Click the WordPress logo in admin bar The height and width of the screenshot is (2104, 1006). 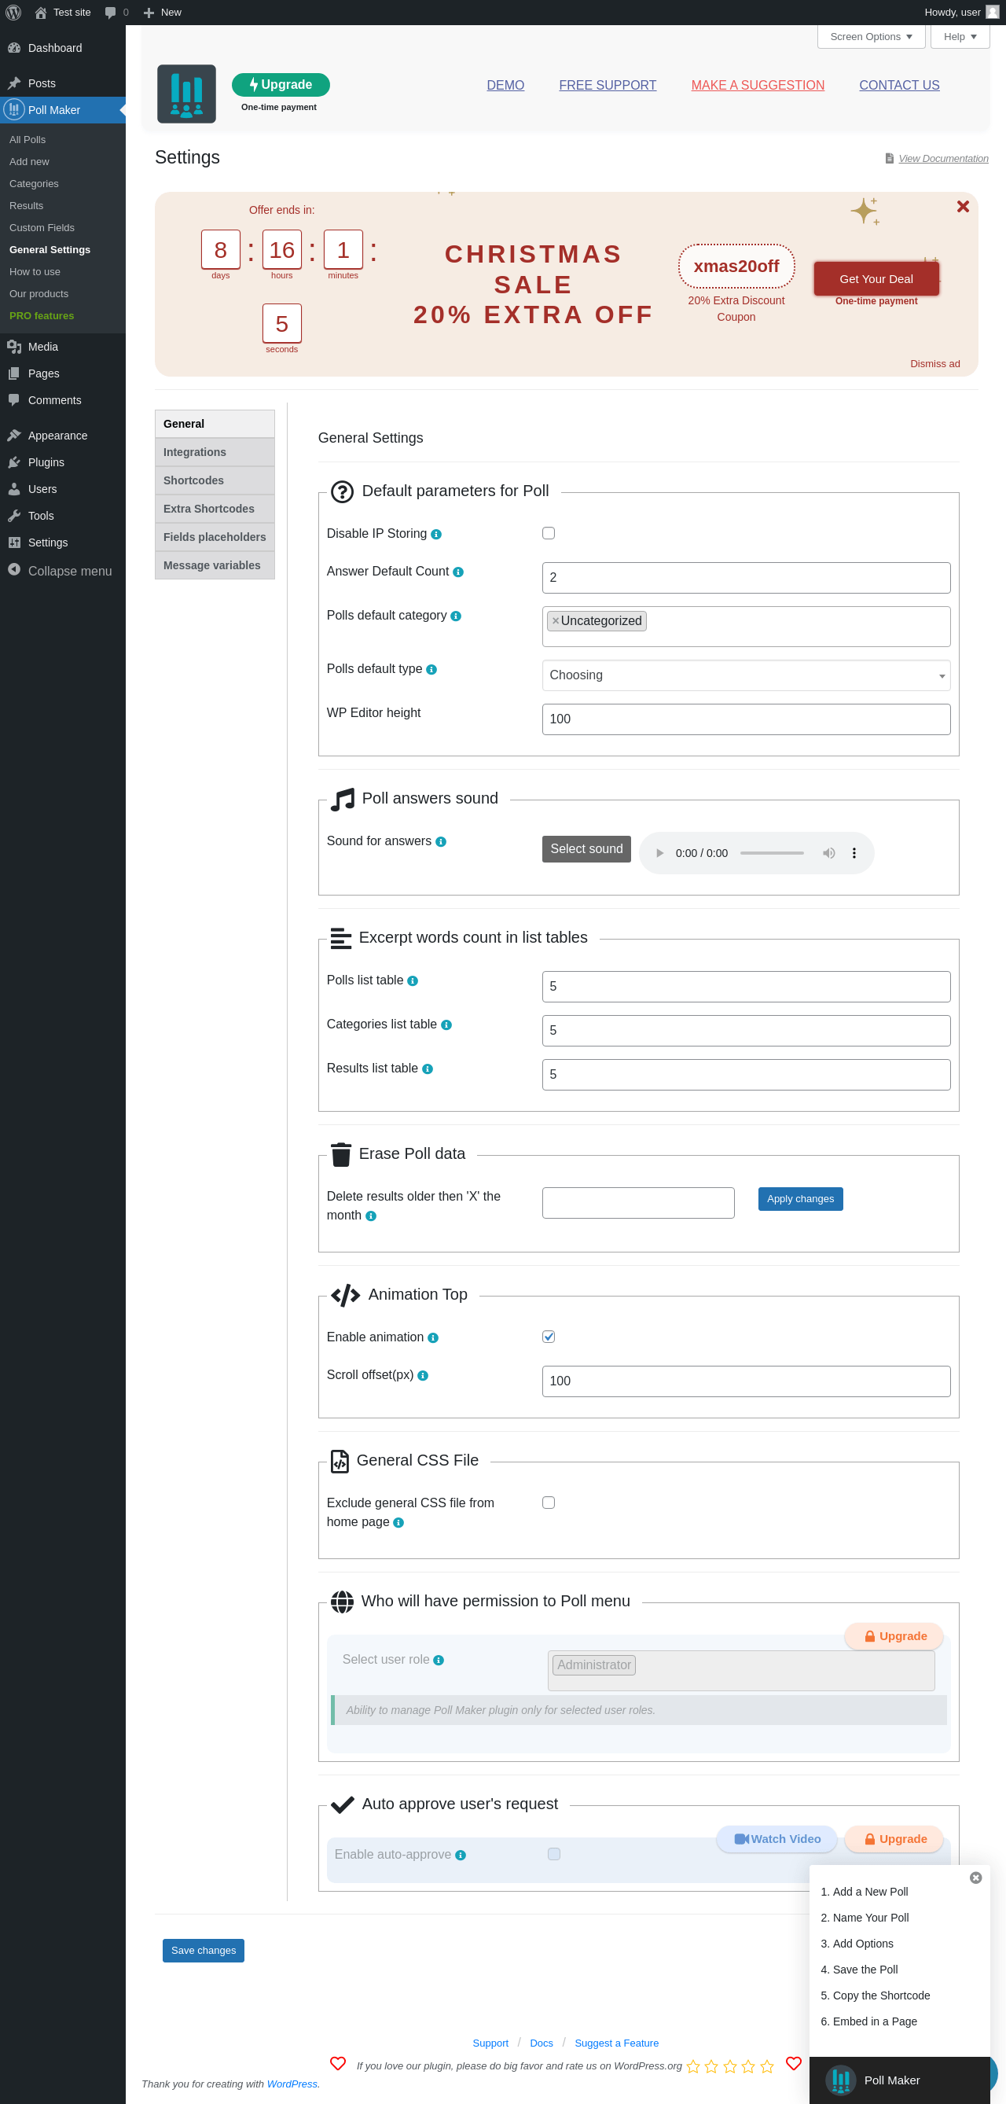(14, 13)
